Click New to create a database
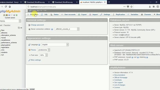The image size is (160, 90). pyautogui.click(x=3, y=30)
